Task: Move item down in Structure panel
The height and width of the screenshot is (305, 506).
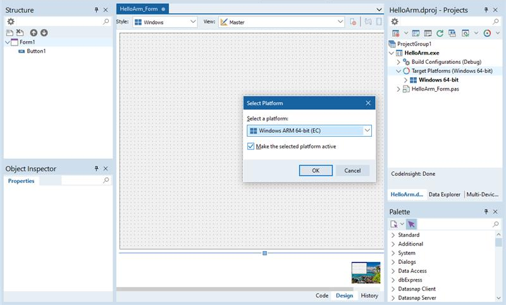Action: tap(44, 33)
